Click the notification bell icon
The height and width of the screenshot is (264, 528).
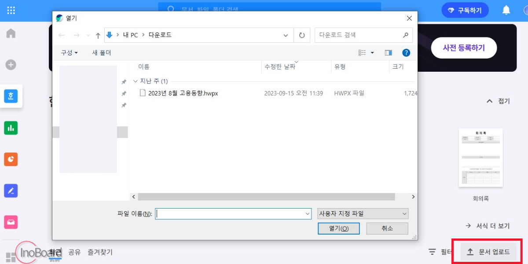(x=506, y=10)
